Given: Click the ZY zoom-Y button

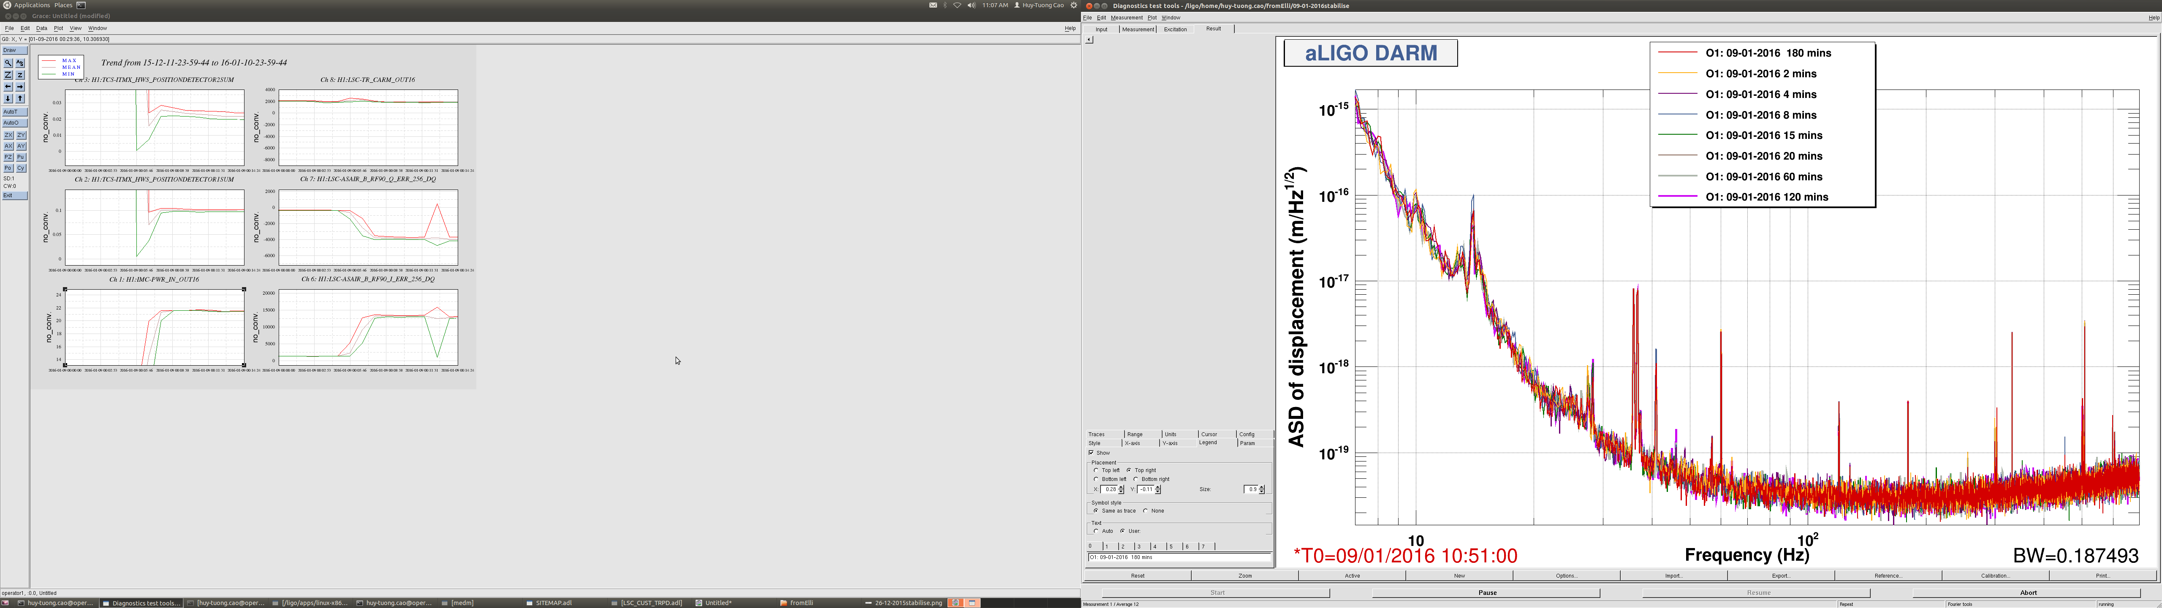Looking at the screenshot, I should 21,135.
